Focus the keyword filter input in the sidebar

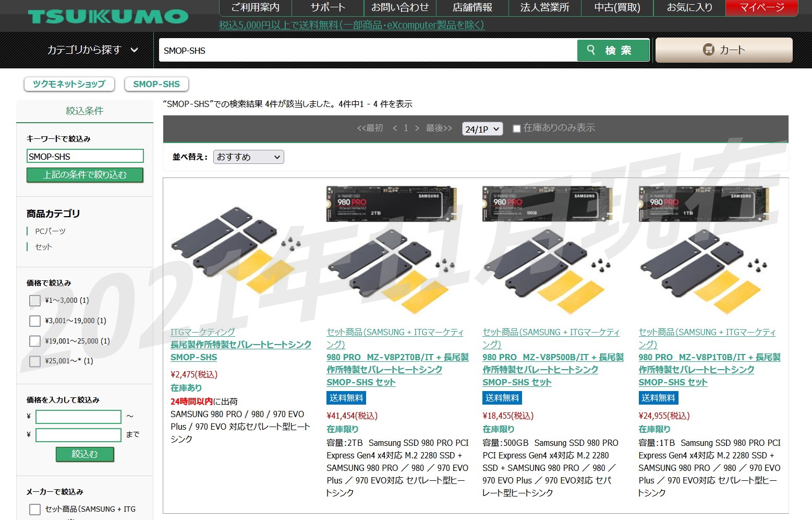(85, 156)
